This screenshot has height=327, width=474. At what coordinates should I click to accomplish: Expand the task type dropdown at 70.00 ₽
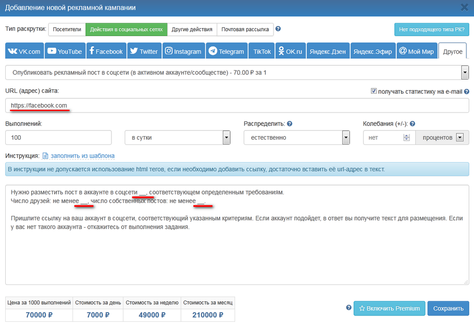tap(465, 73)
